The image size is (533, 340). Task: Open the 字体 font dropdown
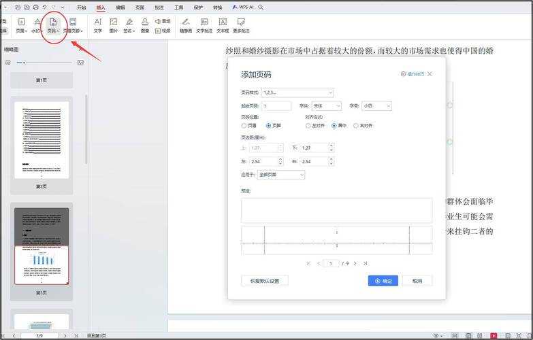point(326,106)
